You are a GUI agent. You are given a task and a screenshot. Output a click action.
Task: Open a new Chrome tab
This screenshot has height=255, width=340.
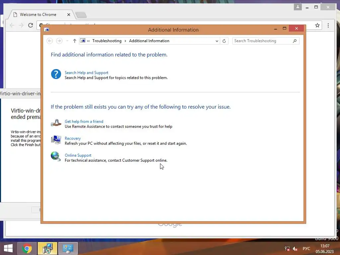click(x=81, y=15)
